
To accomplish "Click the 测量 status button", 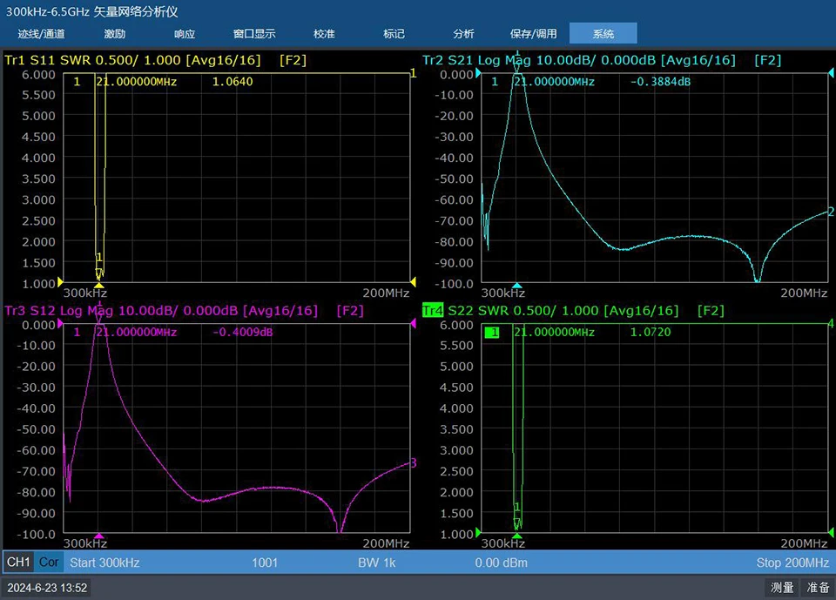I will [782, 587].
